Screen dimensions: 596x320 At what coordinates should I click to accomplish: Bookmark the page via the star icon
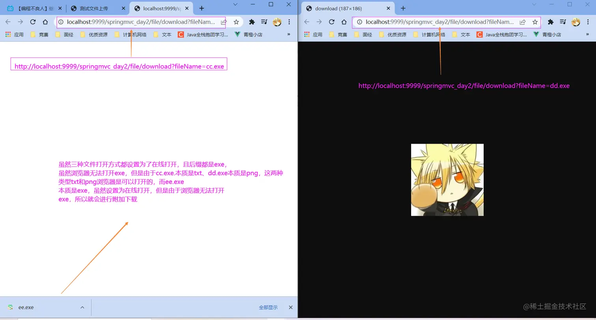236,22
